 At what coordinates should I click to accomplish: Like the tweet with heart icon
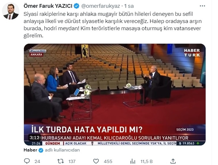pos(96,161)
